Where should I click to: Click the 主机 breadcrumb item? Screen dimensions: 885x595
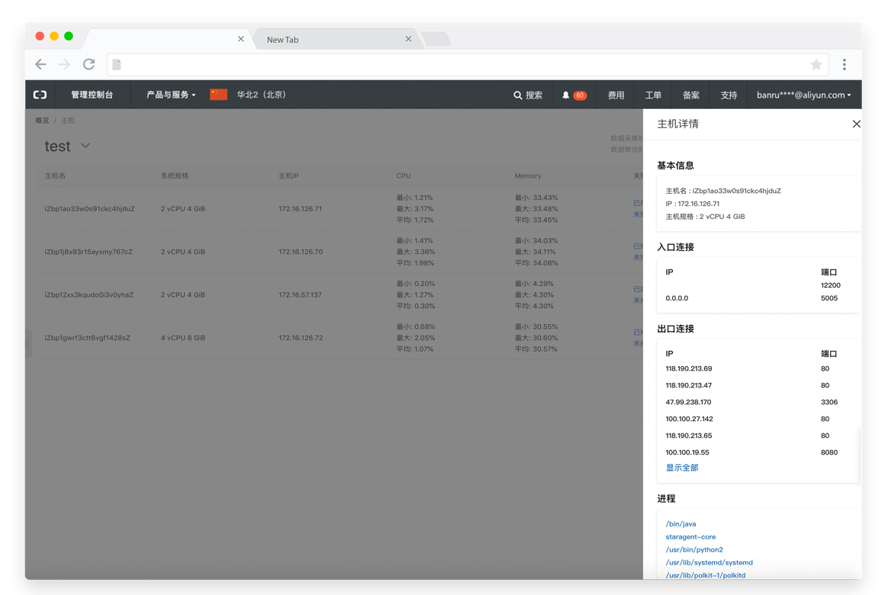[x=68, y=121]
